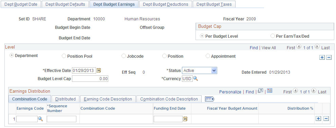Click Find link in Level header
Image resolution: width=336 pixels, height=128 pixels.
[254, 48]
